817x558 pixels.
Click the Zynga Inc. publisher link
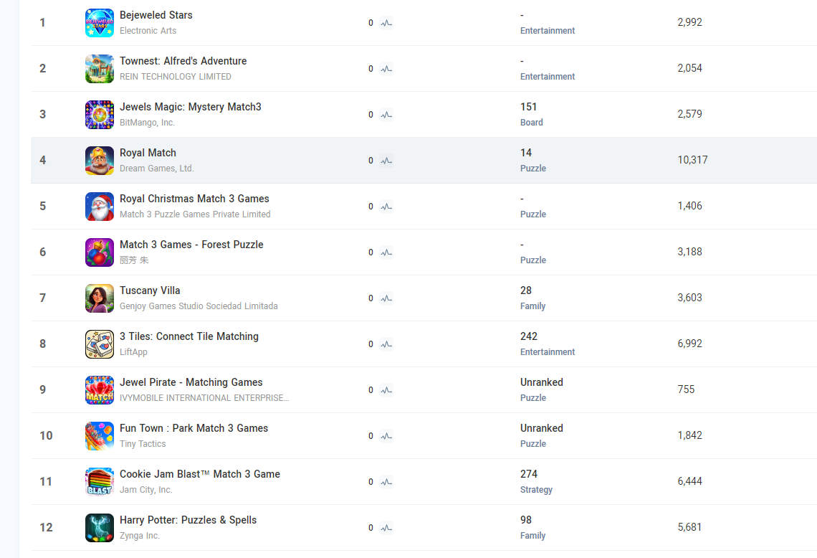click(139, 536)
